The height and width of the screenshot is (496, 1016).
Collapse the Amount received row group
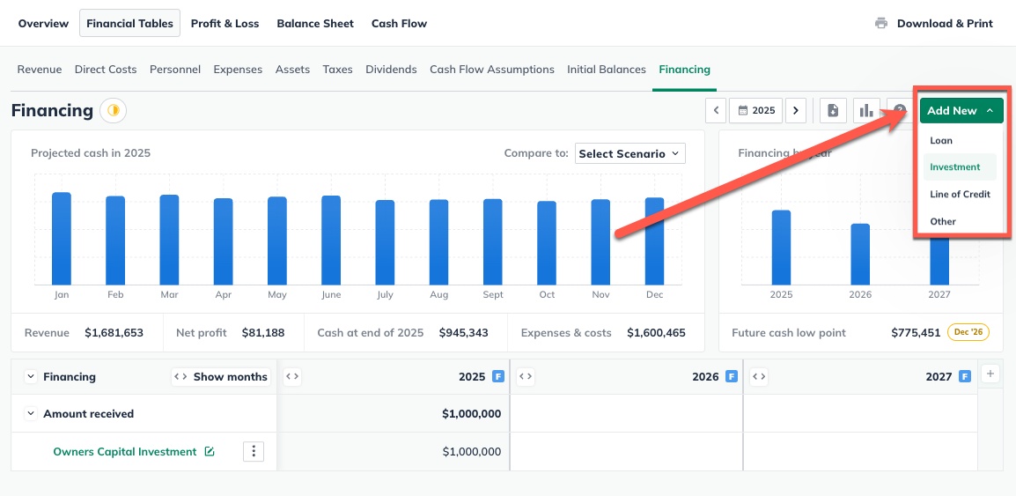pos(31,414)
